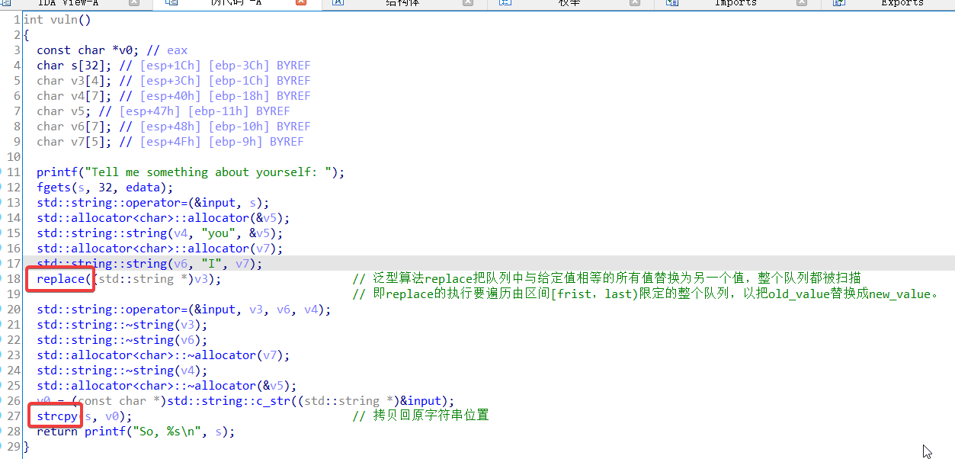Close the 结构体 structures tab
The image size is (955, 459).
click(x=468, y=3)
